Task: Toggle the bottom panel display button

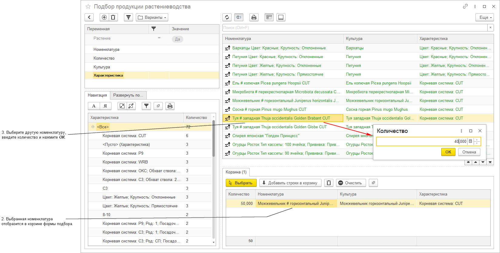Action: pyautogui.click(x=281, y=17)
